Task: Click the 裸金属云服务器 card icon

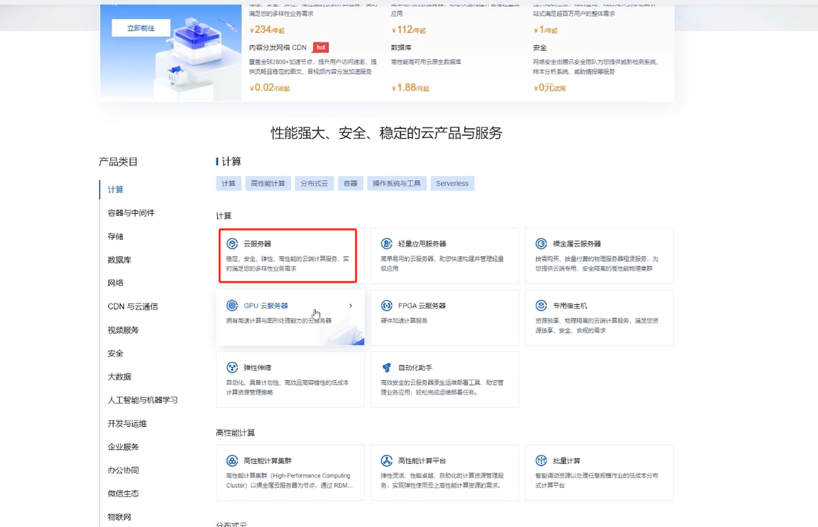Action: (541, 244)
